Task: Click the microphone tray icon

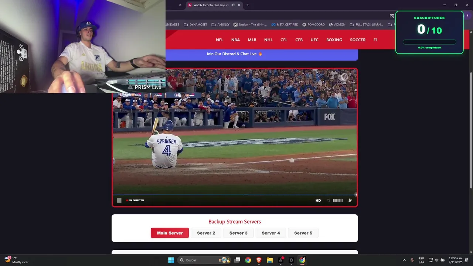Action: click(x=412, y=260)
